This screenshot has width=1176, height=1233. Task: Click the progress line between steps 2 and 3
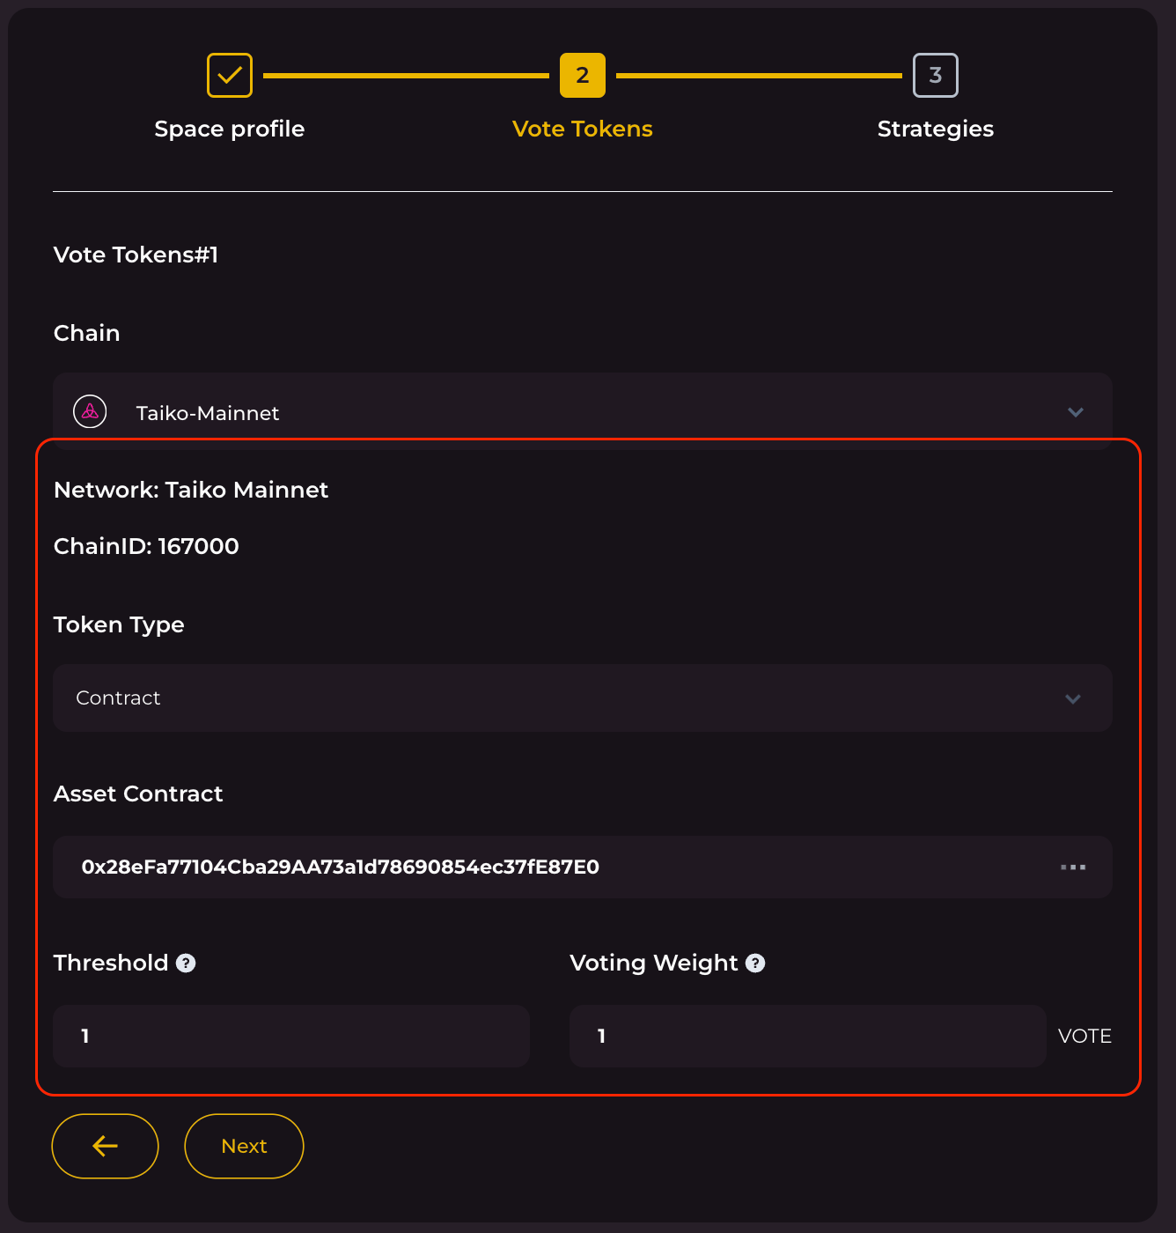[x=759, y=76]
